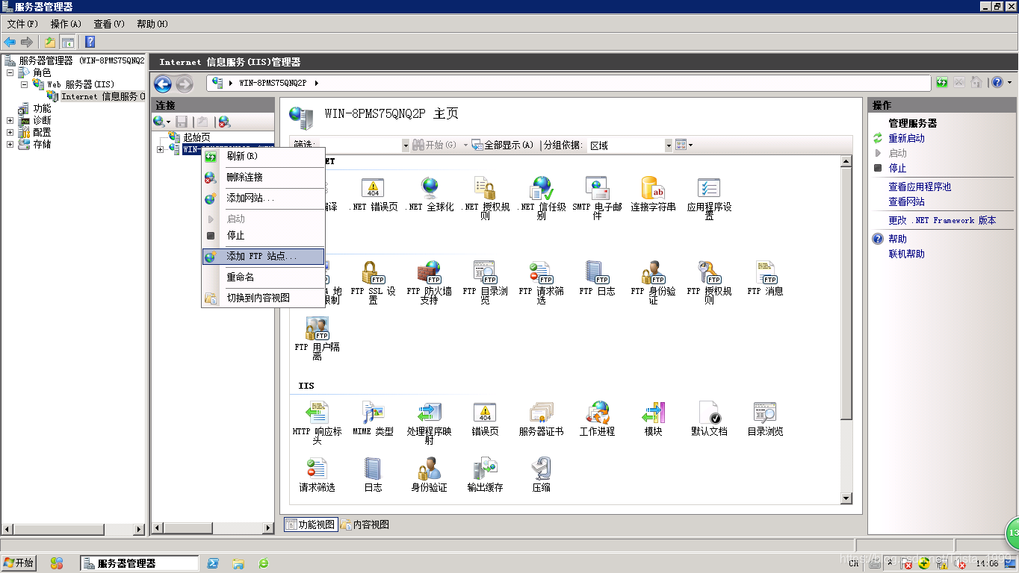
Task: Open .NET 全球化 globe icon
Action: 430,187
